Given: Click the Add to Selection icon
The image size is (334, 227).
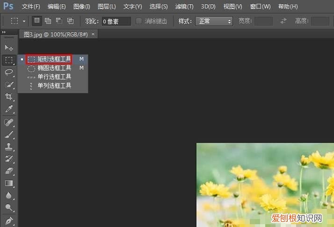Looking at the screenshot, I should click(x=48, y=21).
